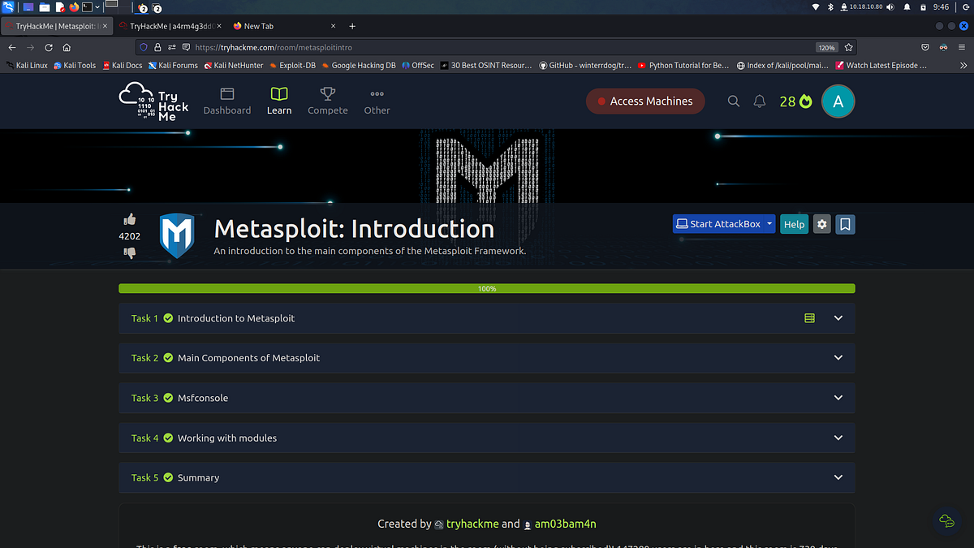Expand Task 3 Msfconsole
This screenshot has height=548, width=974.
(x=838, y=398)
